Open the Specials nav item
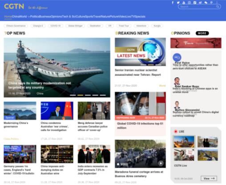This screenshot has width=226, height=185. [x=140, y=16]
